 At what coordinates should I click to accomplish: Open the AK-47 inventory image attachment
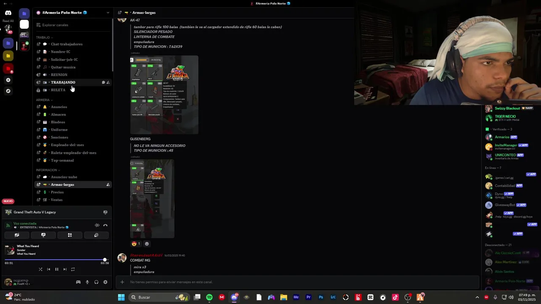point(164,95)
